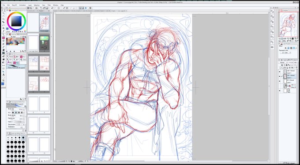Screen dimensions: 300x165
Task: Click the Save icon in the command bar
Action: [x=47, y=8]
